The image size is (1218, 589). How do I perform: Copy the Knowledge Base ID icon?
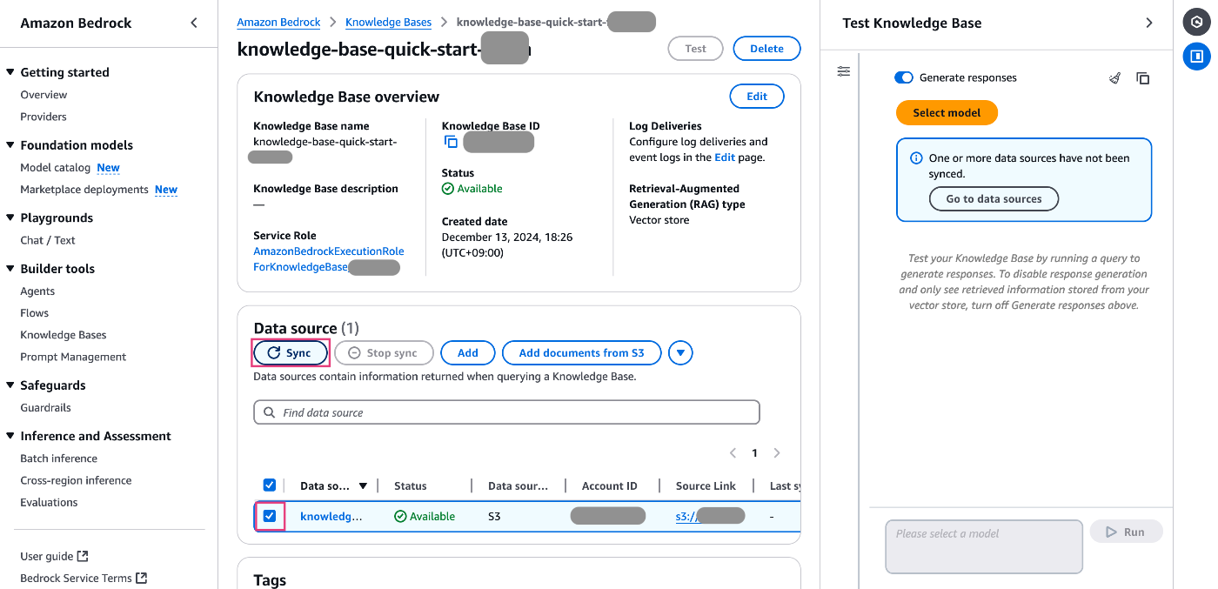coord(451,142)
